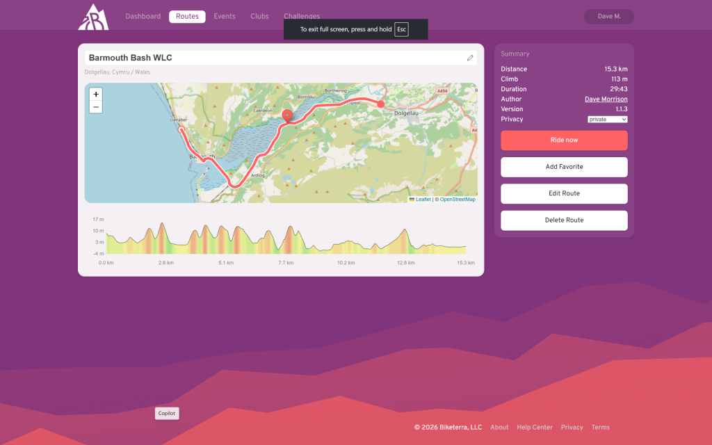Click the Delete Route button

tap(564, 220)
